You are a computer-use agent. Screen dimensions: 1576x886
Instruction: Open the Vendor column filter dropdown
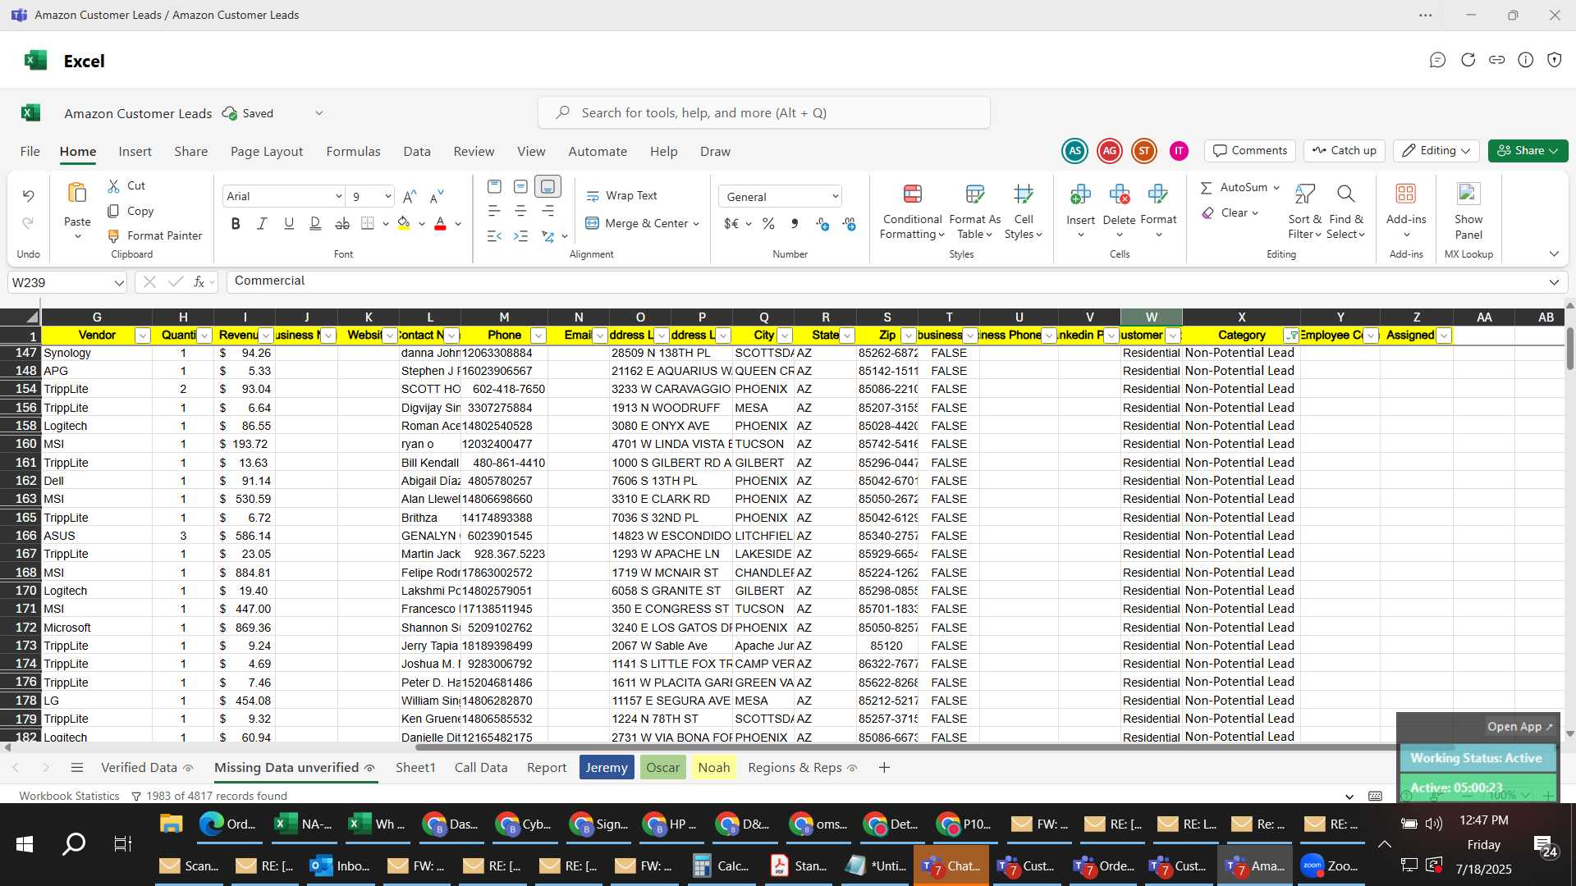pyautogui.click(x=142, y=336)
